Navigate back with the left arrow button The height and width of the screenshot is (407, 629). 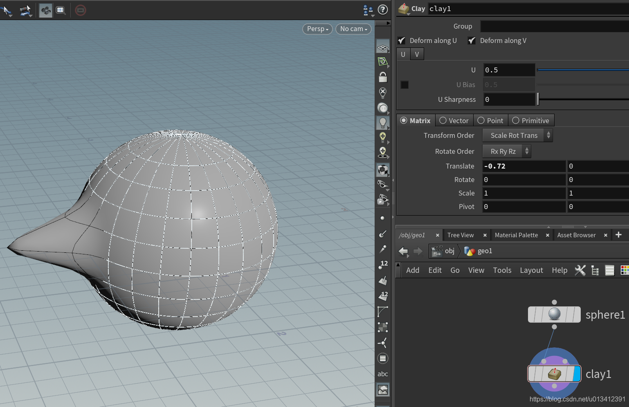[403, 251]
